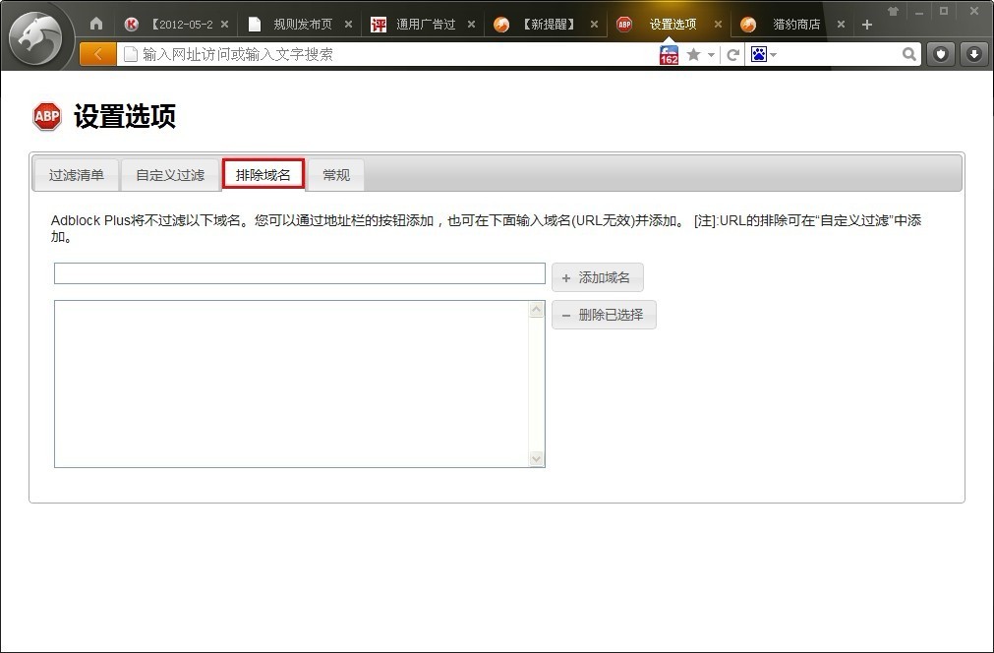Viewport: 994px width, 653px height.
Task: Switch to the 过滤清单 tab
Action: pyautogui.click(x=76, y=175)
